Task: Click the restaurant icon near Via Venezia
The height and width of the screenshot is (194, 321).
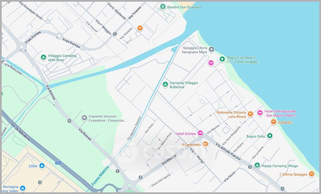Action: pos(140,28)
